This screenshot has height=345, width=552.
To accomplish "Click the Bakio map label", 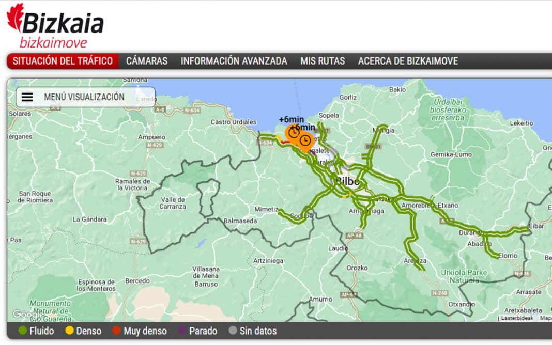I will coord(397,90).
